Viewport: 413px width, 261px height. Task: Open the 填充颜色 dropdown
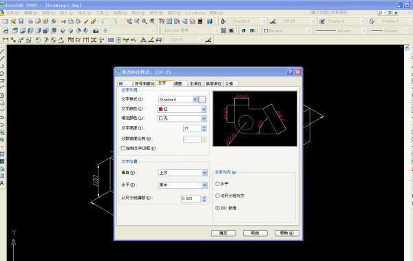click(x=182, y=118)
